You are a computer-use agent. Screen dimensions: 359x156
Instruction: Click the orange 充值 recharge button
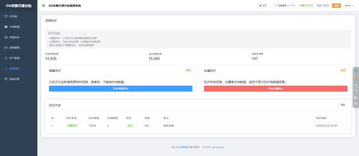pyautogui.click(x=336, y=6)
